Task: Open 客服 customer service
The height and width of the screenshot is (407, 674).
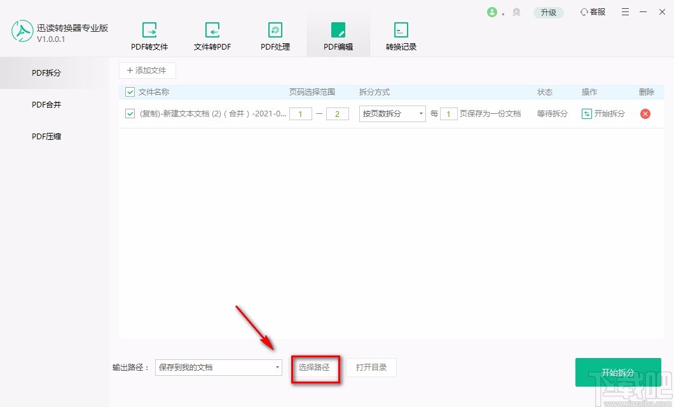Action: pos(592,11)
